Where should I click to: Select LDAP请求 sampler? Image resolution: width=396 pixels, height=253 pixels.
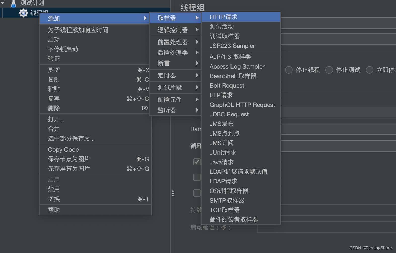click(241, 181)
